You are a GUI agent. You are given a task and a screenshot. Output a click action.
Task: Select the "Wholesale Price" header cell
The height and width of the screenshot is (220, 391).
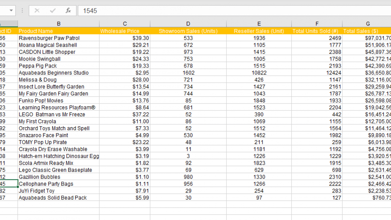coord(125,31)
